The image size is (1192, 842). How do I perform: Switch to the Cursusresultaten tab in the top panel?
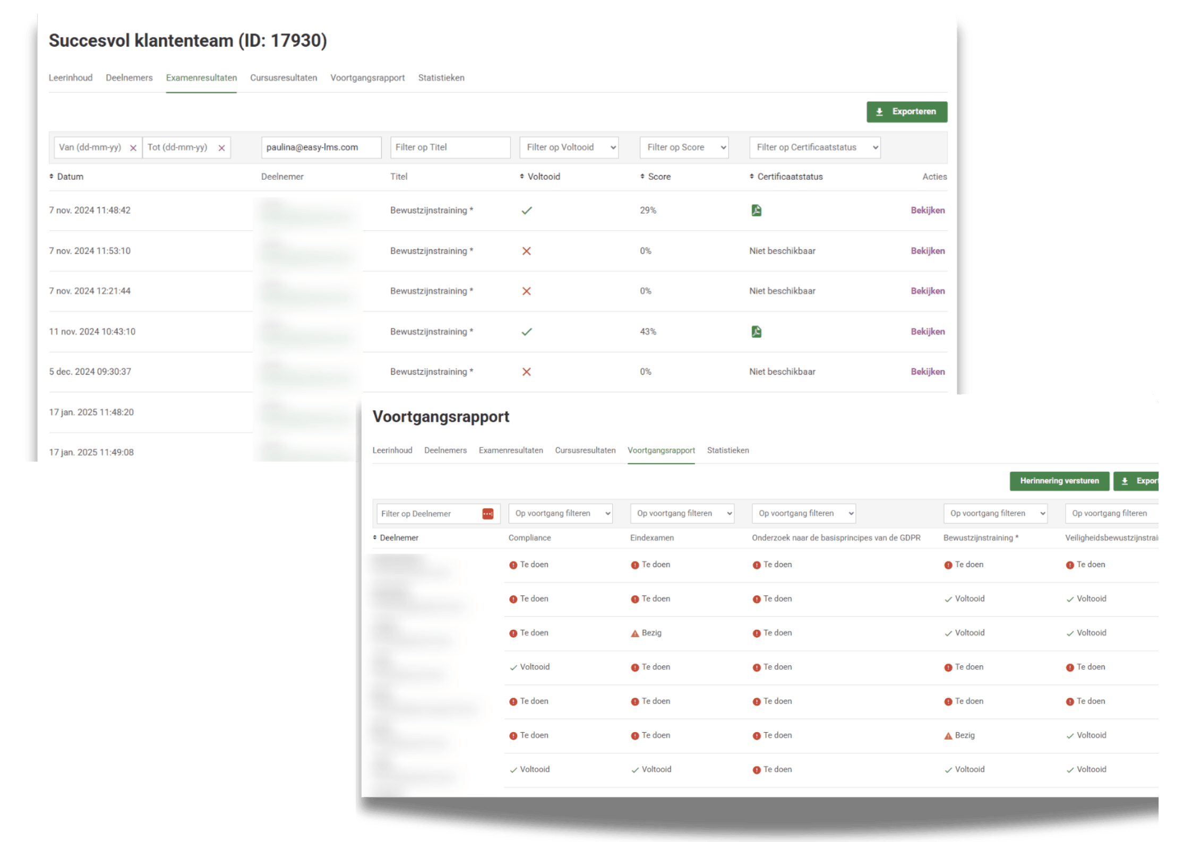coord(284,78)
